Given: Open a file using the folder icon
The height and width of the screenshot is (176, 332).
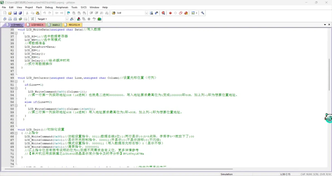Looking at the screenshot, I should point(10,13).
